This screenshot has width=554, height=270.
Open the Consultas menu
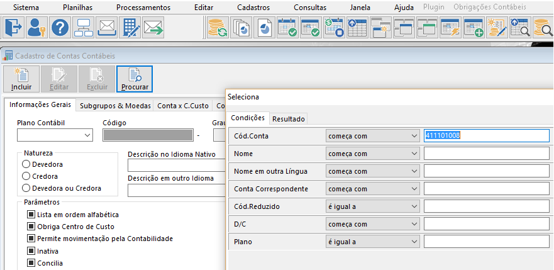tap(310, 8)
